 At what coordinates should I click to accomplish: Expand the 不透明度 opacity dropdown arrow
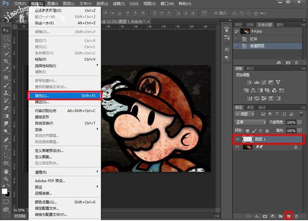coord(299,122)
